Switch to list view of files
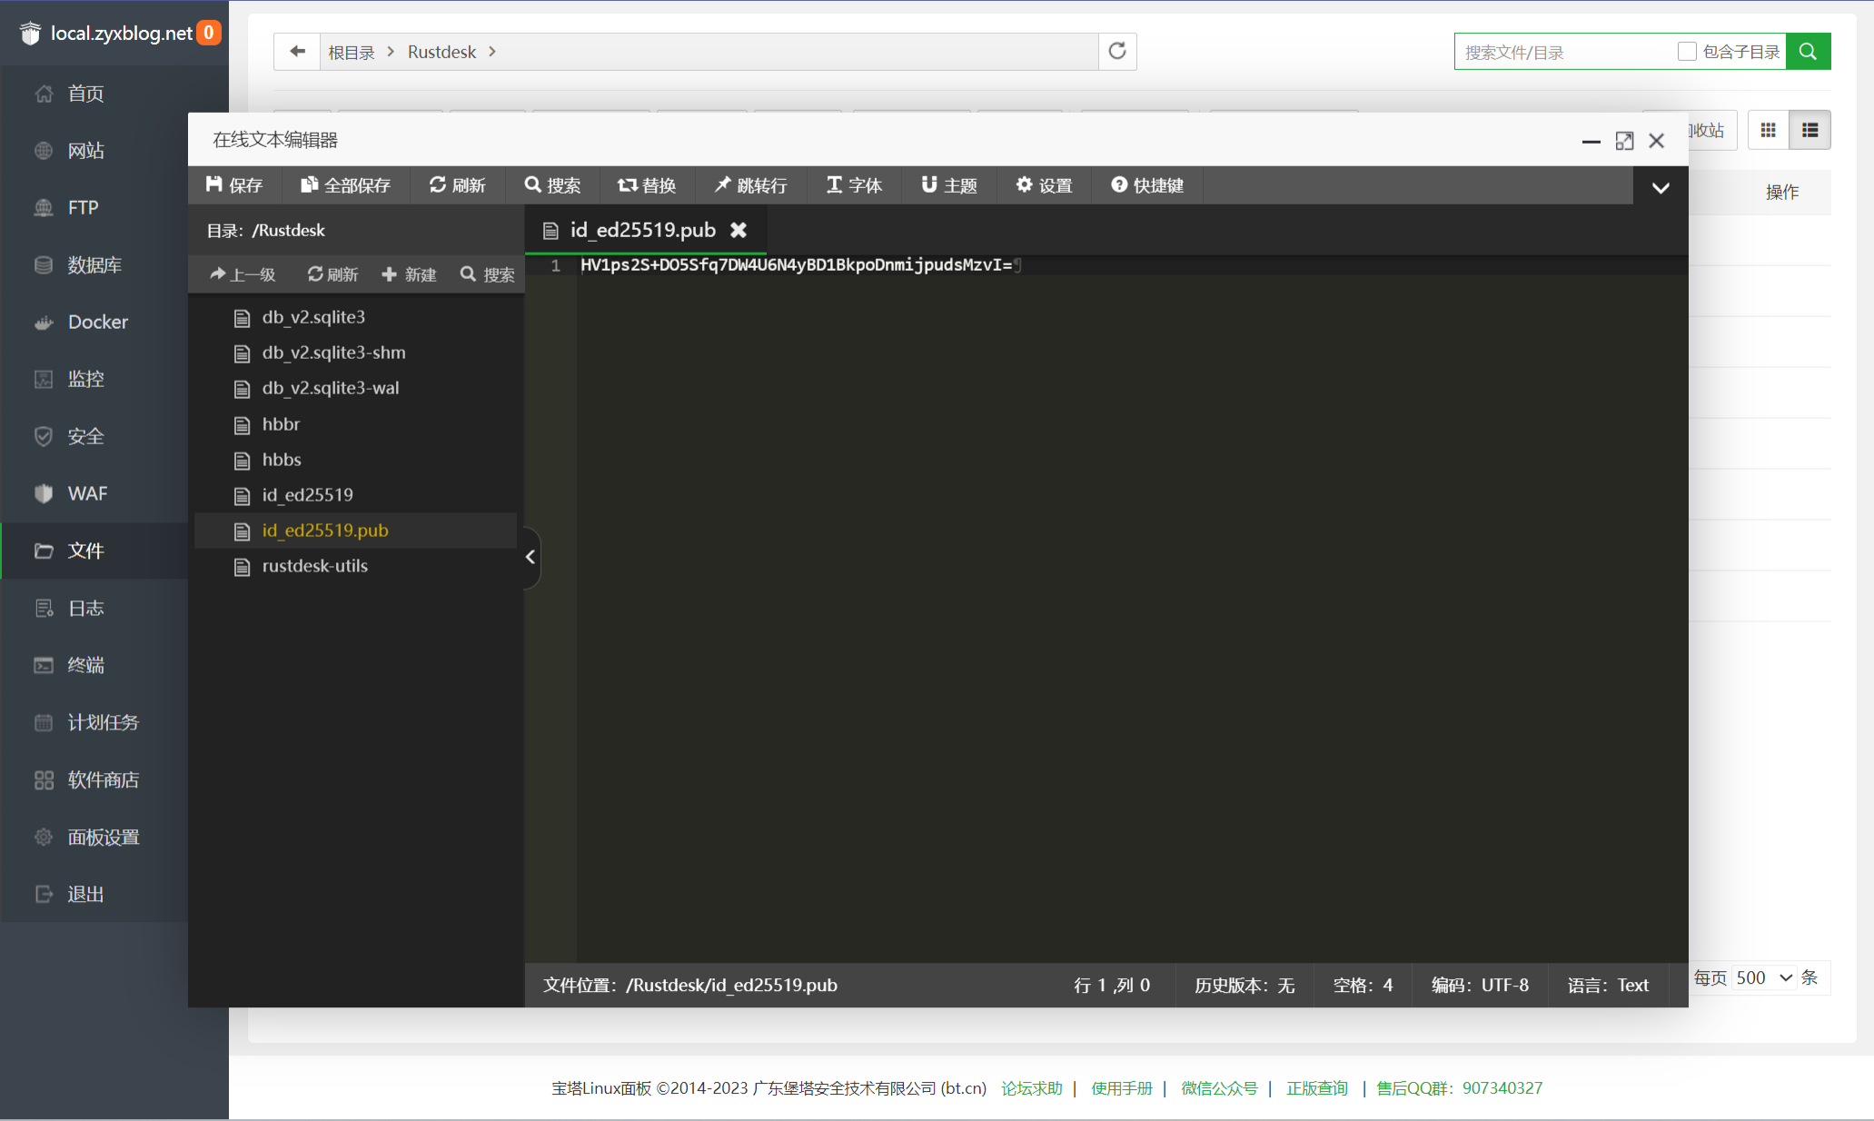The image size is (1874, 1121). tap(1810, 131)
